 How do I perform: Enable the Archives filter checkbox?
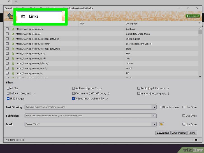73,88
